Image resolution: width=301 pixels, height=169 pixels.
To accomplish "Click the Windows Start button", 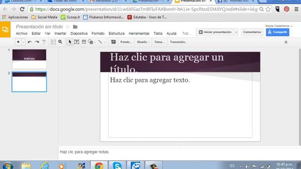I will (x=8, y=166).
